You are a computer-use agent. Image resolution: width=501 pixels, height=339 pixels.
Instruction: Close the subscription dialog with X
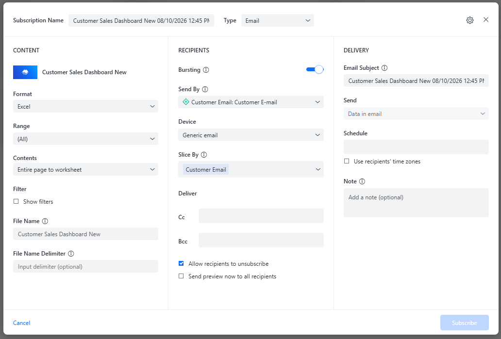click(485, 20)
